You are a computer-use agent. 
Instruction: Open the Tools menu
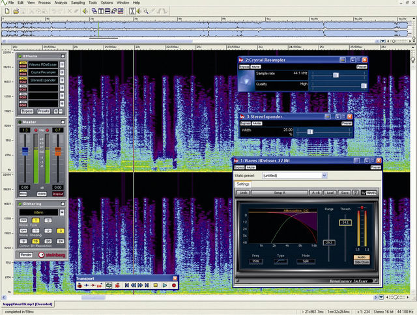coord(93,3)
